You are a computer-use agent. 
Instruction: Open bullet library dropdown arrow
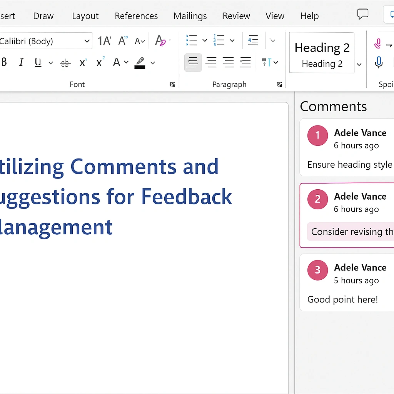tap(205, 40)
